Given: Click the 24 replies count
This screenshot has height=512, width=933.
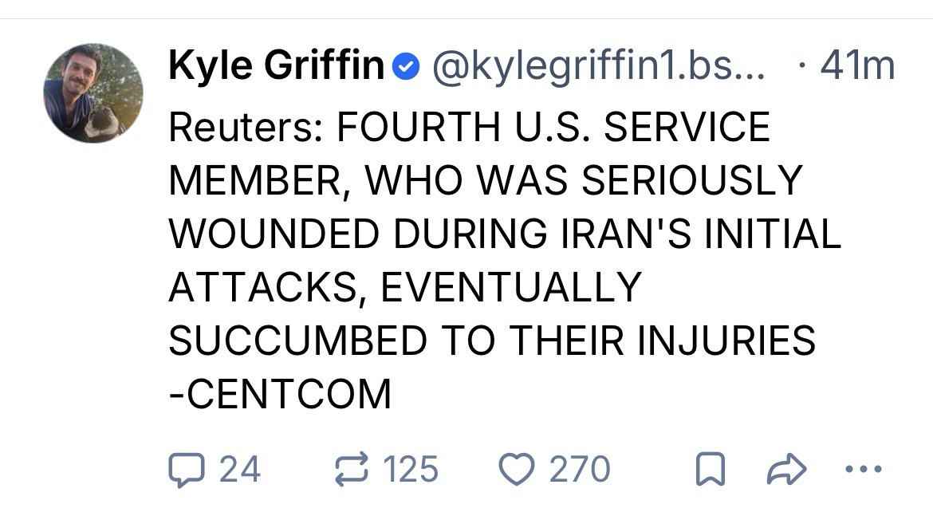Looking at the screenshot, I should (240, 469).
